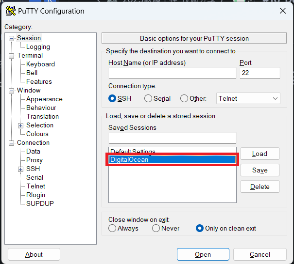Click the Host Name input field
Viewport: 294px width, 264px height.
[x=172, y=73]
